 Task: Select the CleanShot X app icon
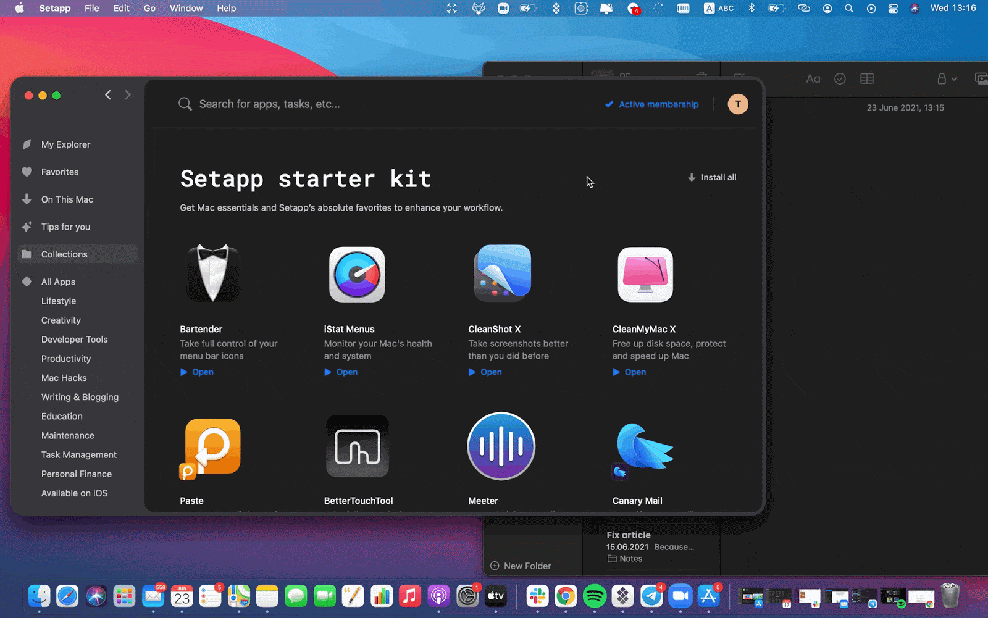[x=501, y=273]
